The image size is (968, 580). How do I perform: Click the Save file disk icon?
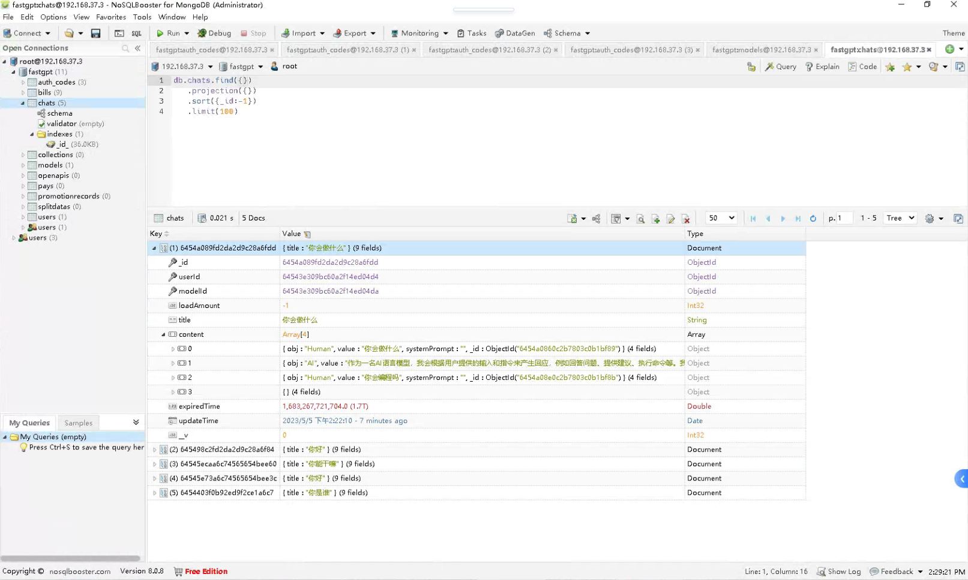95,34
